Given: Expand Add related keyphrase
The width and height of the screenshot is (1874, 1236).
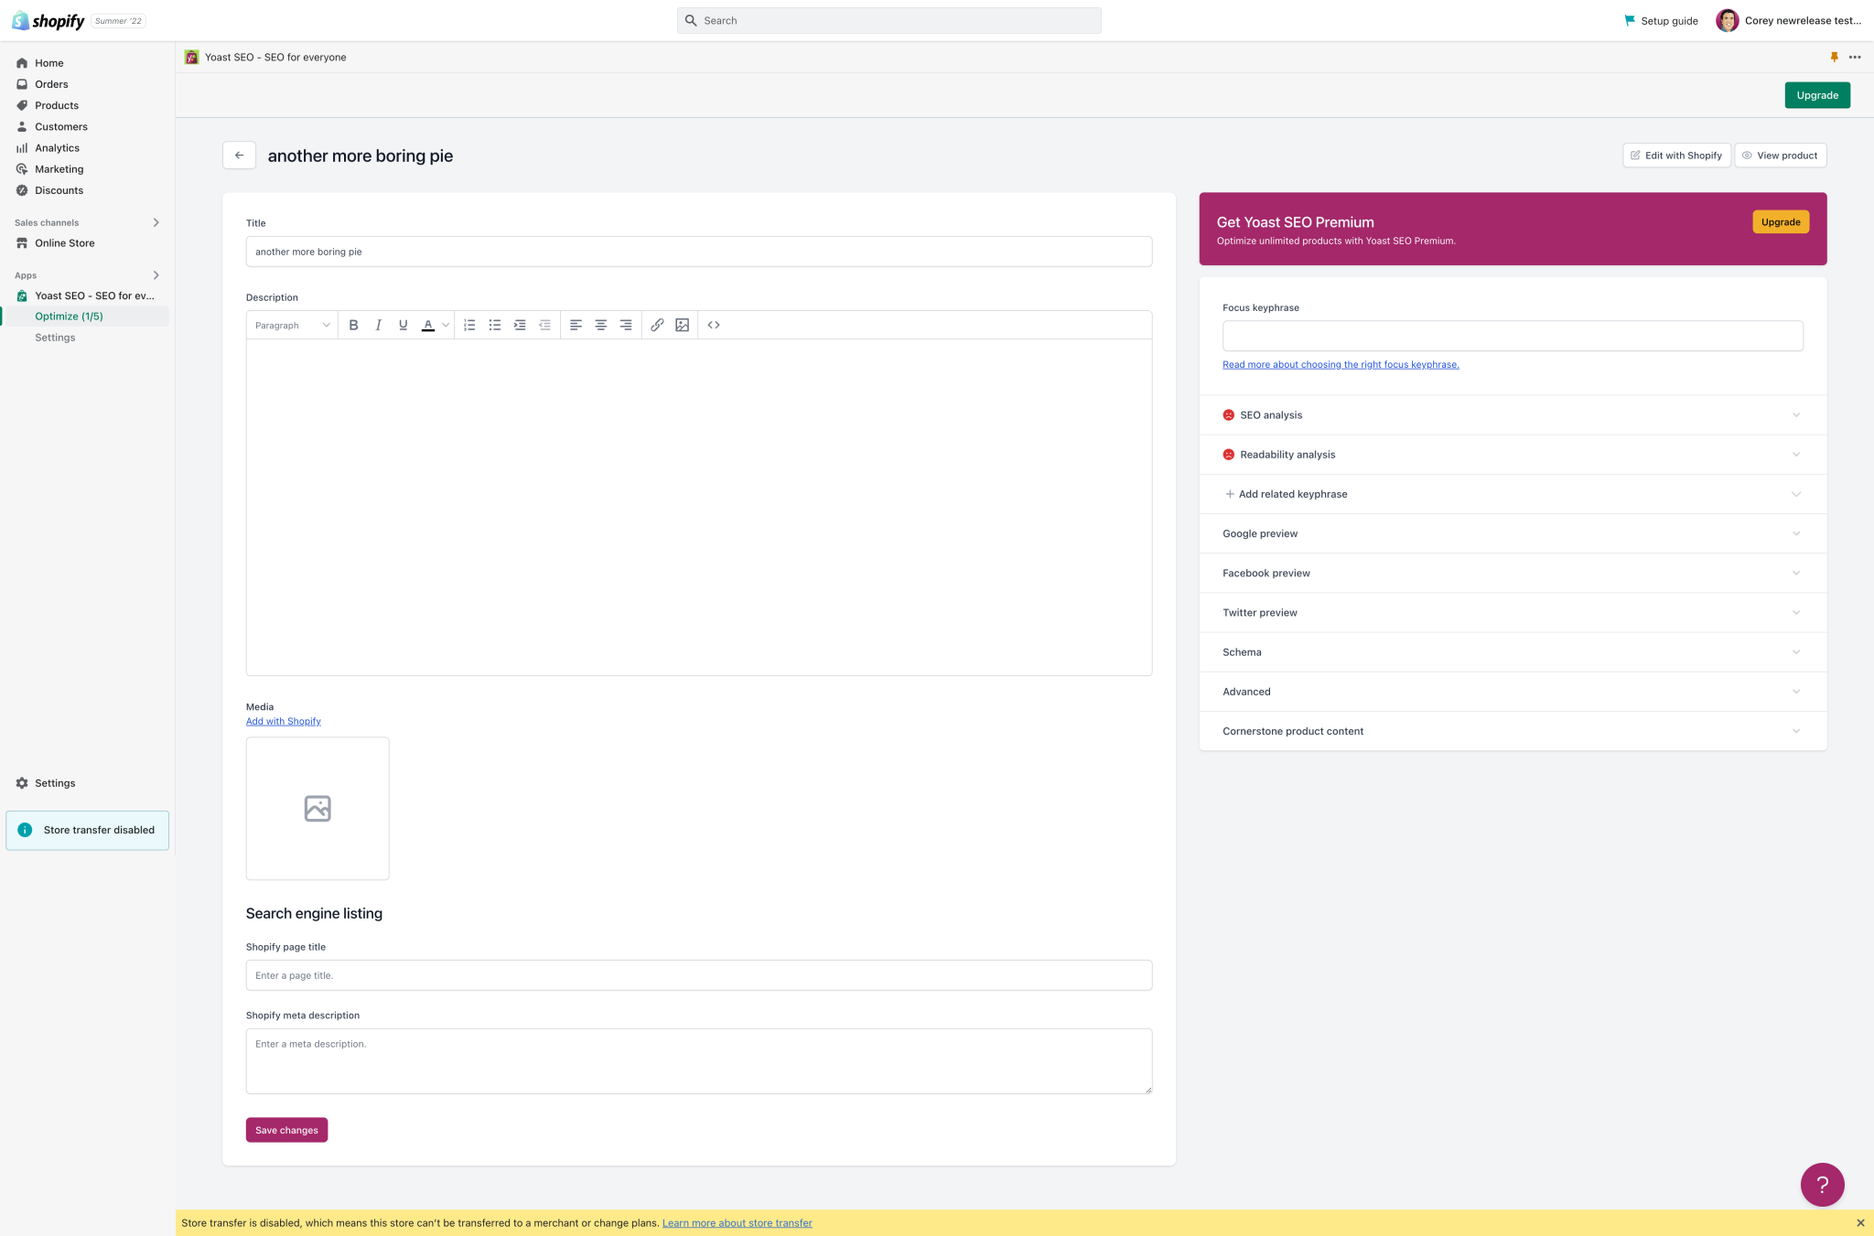Looking at the screenshot, I should point(1513,494).
